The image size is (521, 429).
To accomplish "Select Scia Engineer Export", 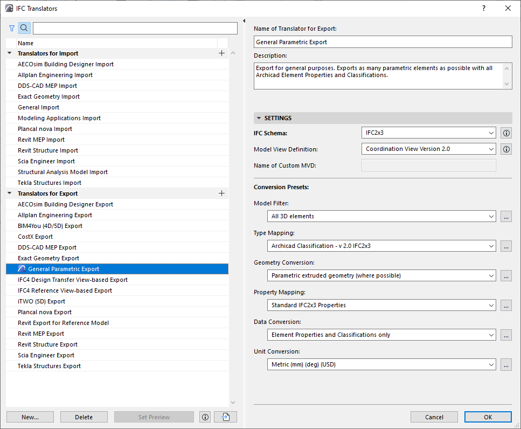I will tap(117, 355).
